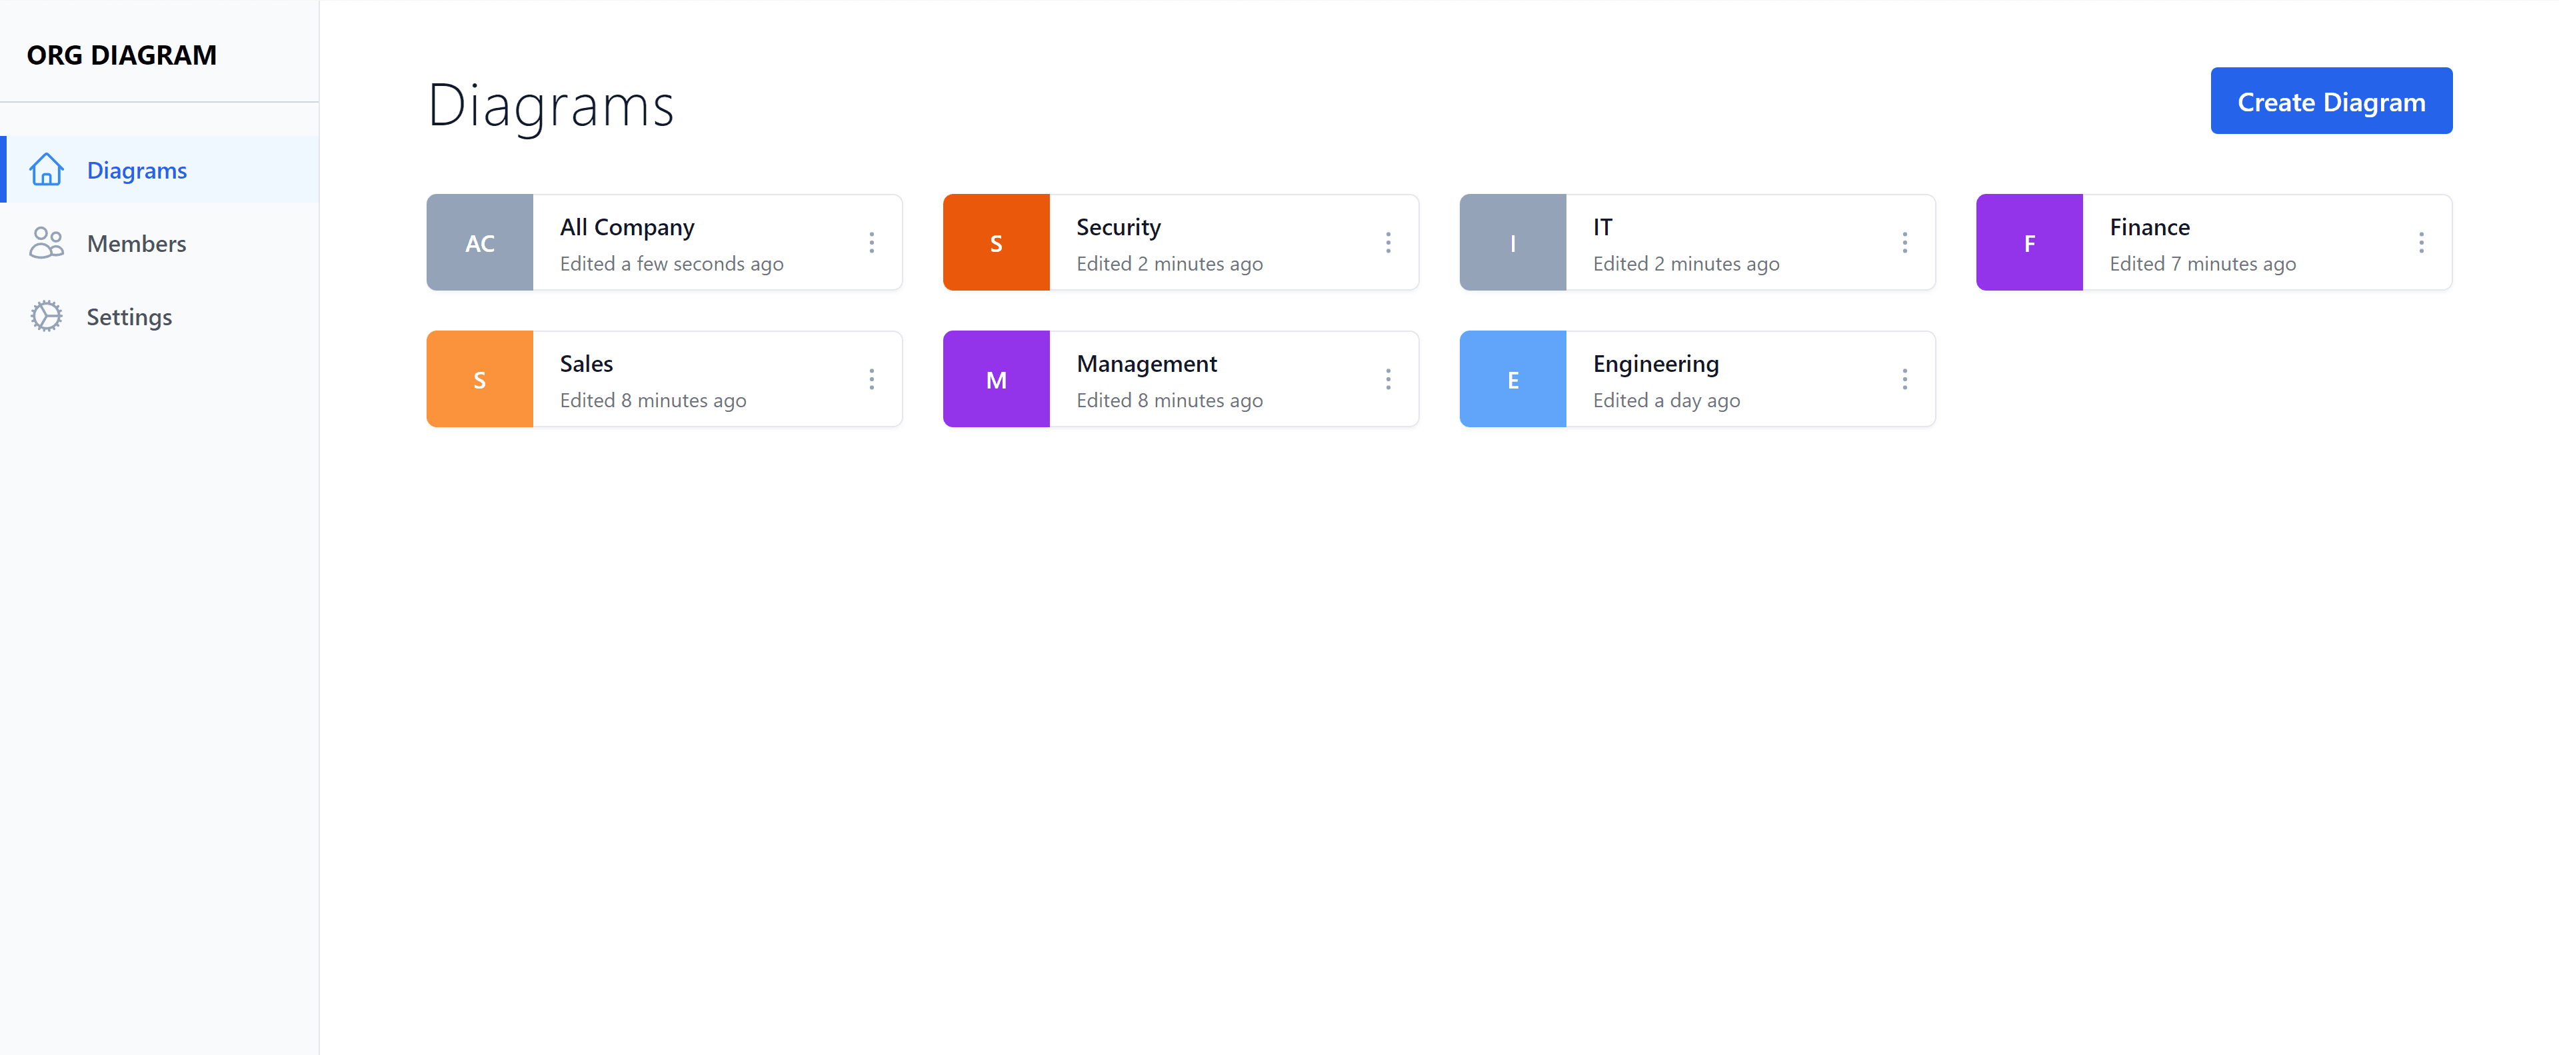Click the gray I tile on IT card
The width and height of the screenshot is (2559, 1055).
(x=1513, y=241)
